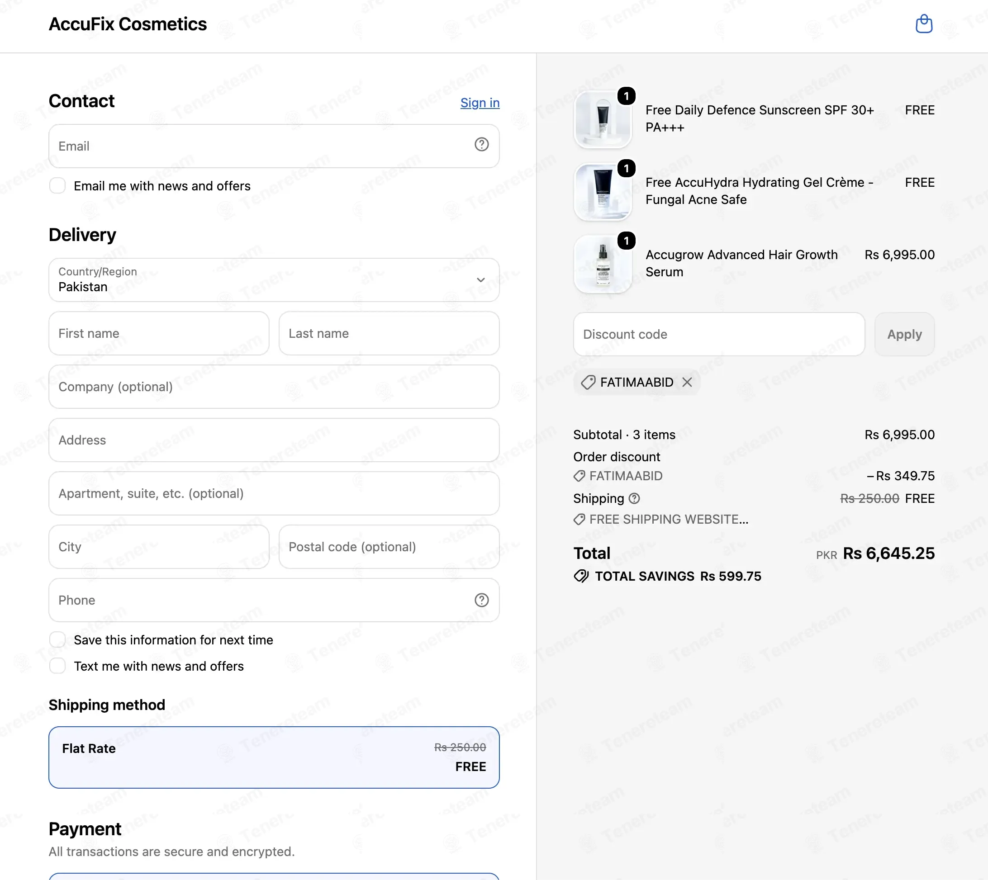Click the Address input field
988x880 pixels.
tap(274, 440)
